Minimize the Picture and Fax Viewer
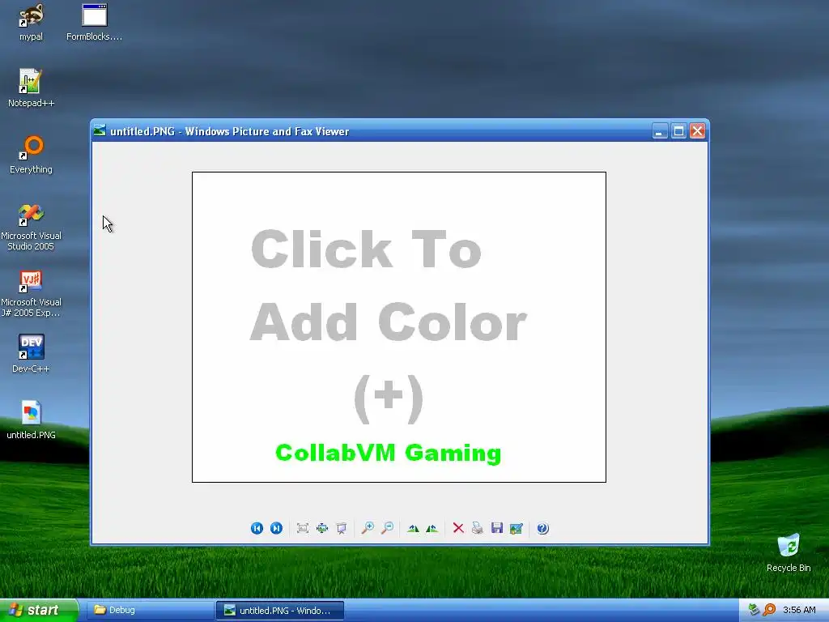This screenshot has height=622, width=829. [x=659, y=130]
